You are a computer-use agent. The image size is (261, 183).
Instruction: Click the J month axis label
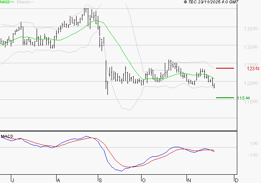tap(12, 180)
